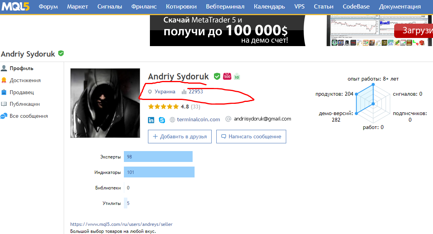
Task: Click the опыт работы: 8+ лет label
Action: point(373,79)
